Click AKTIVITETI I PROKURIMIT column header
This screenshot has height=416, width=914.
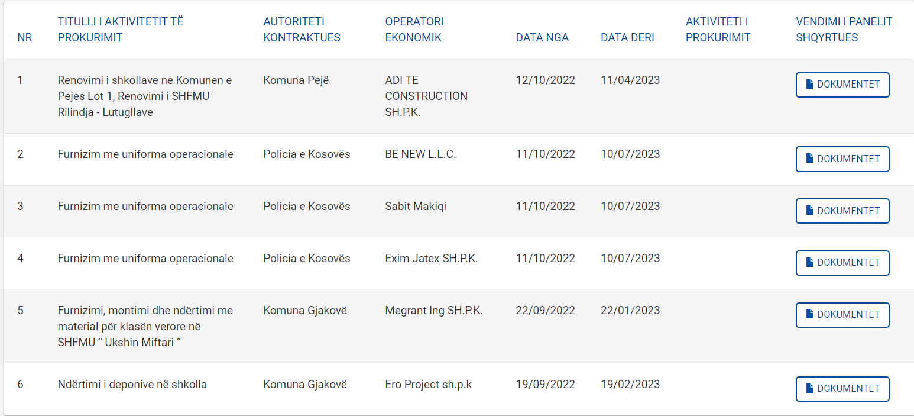coord(718,30)
